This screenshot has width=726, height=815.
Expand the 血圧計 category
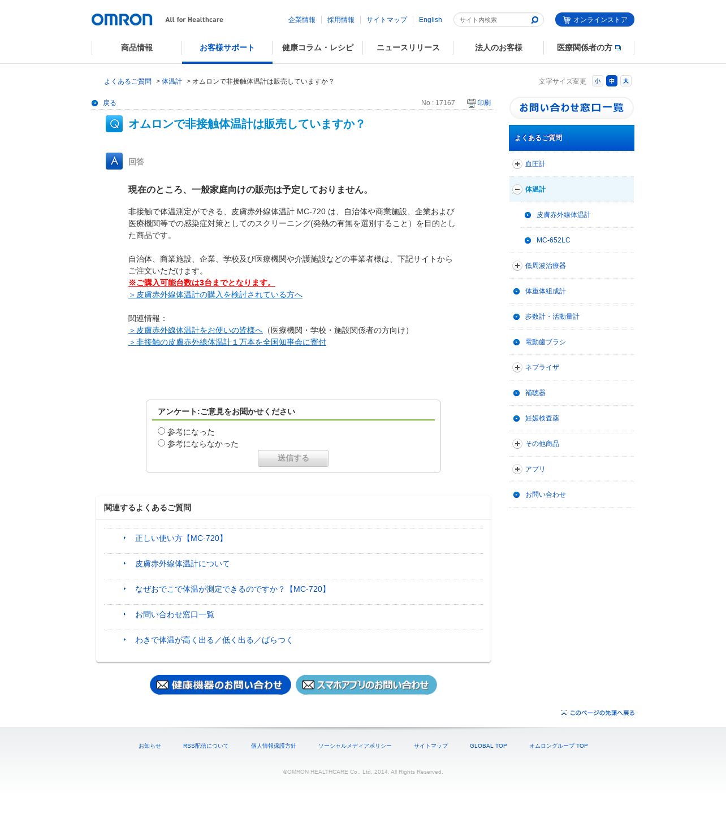(x=517, y=164)
